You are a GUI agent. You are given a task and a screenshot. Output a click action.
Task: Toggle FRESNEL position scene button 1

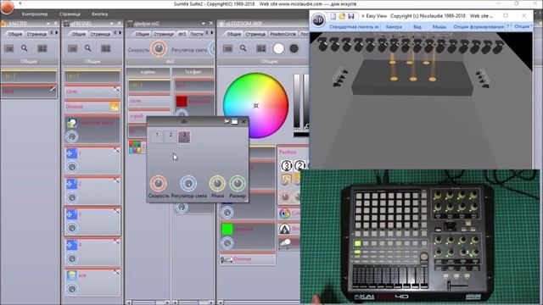pyautogui.click(x=92, y=160)
